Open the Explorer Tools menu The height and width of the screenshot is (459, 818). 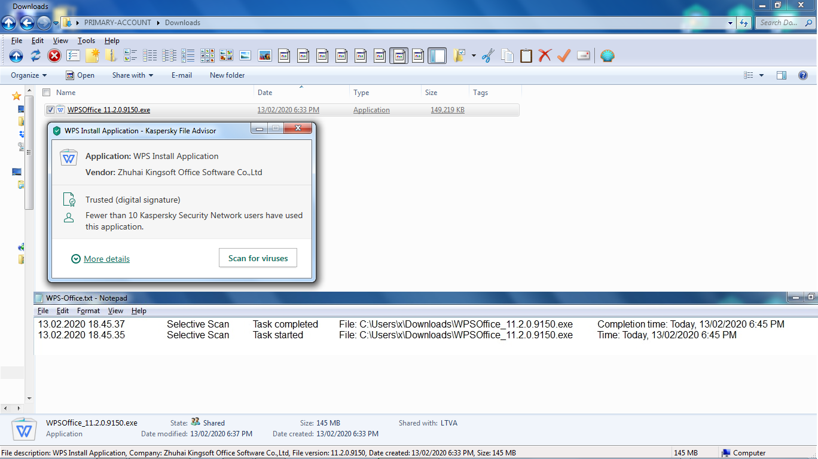pos(86,41)
